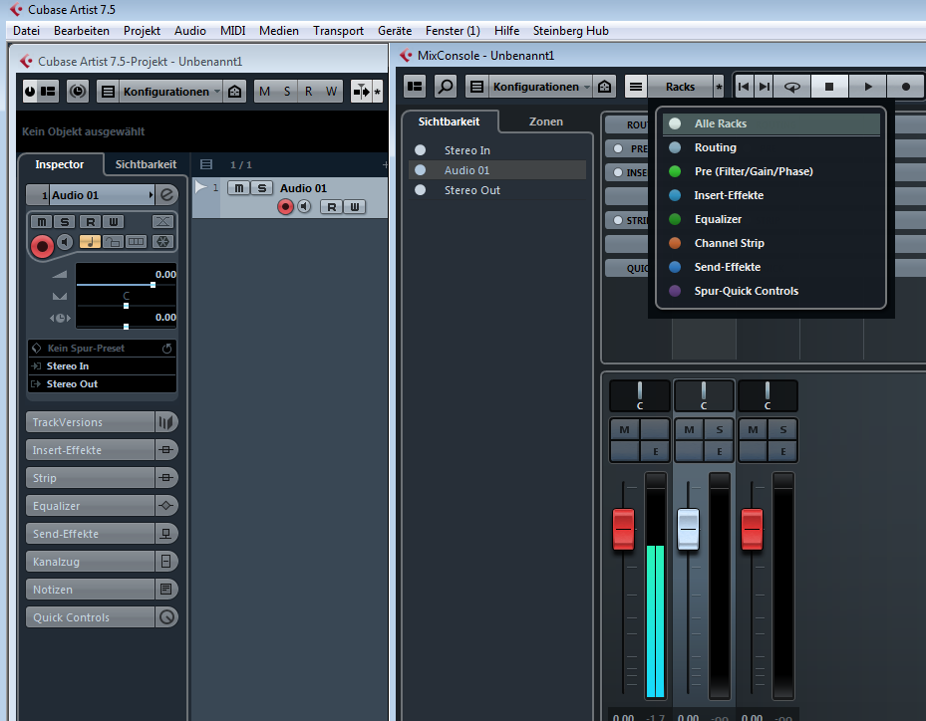
Task: Open the Datei menu
Action: (27, 31)
